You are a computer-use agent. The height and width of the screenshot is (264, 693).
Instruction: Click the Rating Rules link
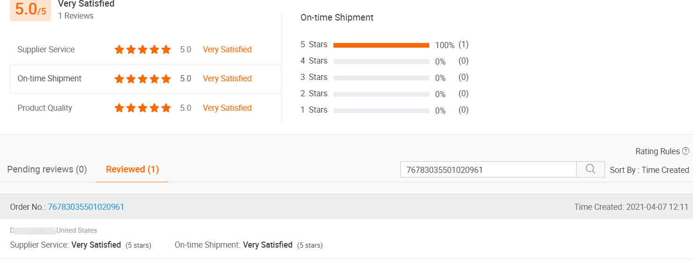coord(657,151)
